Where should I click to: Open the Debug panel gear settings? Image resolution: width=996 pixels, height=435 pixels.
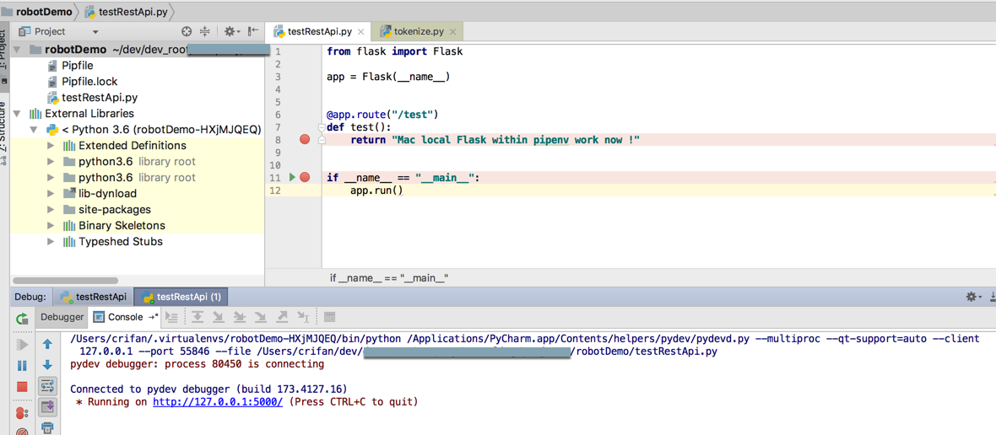point(972,296)
